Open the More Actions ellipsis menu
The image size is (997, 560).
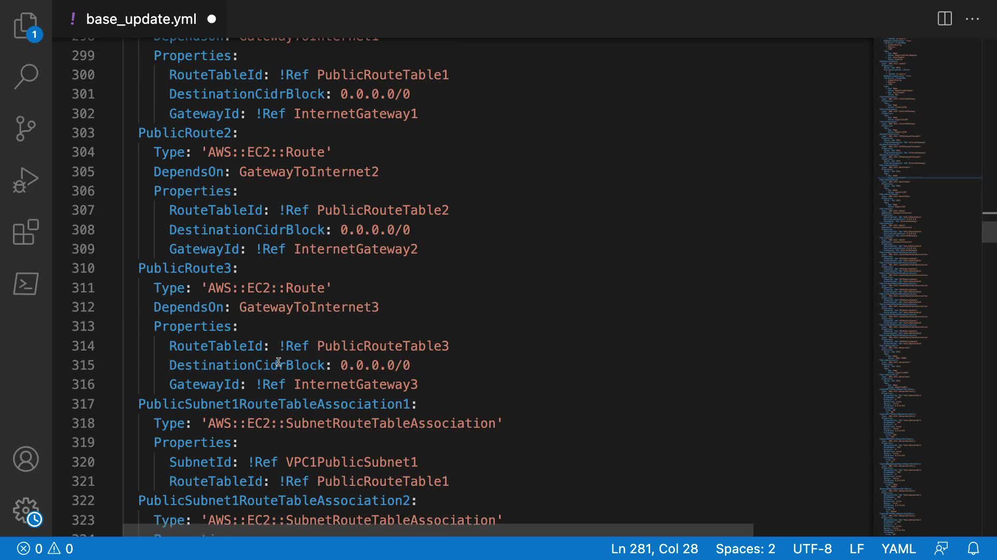point(972,19)
